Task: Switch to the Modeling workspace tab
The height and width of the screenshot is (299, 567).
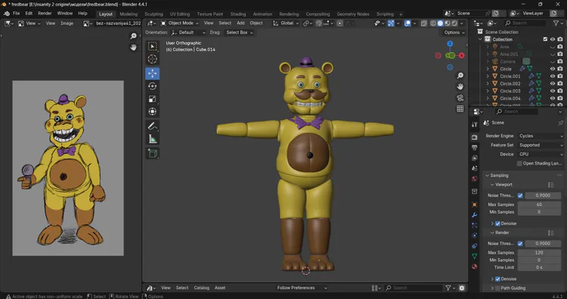Action: pos(129,14)
